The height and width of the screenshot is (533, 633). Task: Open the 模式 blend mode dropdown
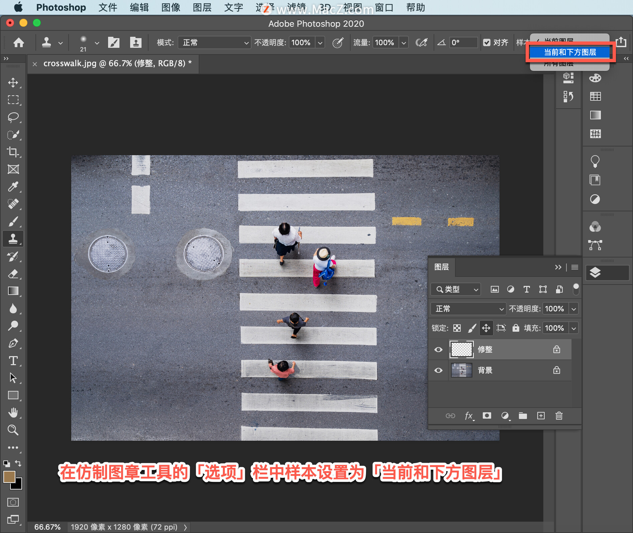[214, 42]
